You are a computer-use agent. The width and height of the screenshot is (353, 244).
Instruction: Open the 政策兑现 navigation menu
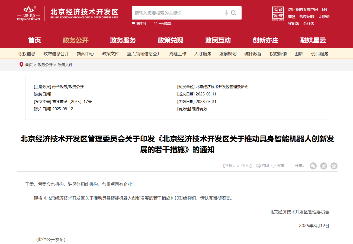(x=170, y=40)
